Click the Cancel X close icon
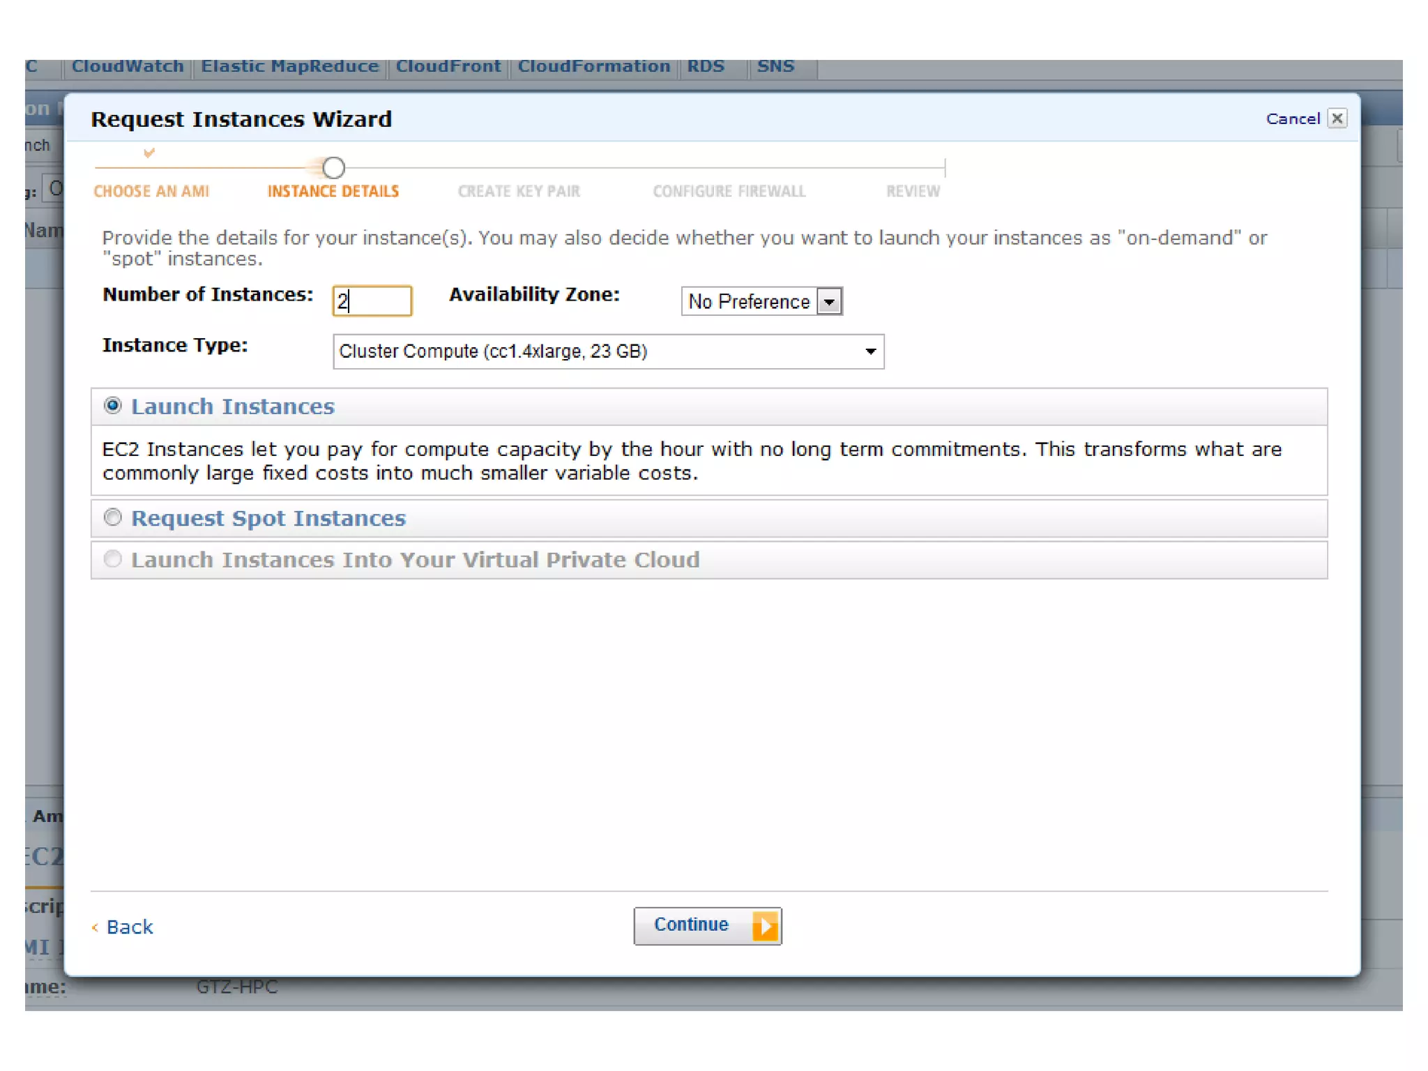 [x=1337, y=119]
